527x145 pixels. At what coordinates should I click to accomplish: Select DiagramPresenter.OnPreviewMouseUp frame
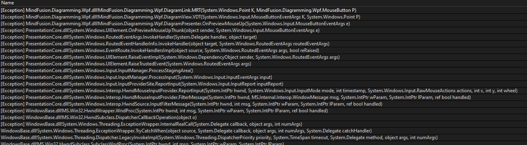pyautogui.click(x=263, y=24)
